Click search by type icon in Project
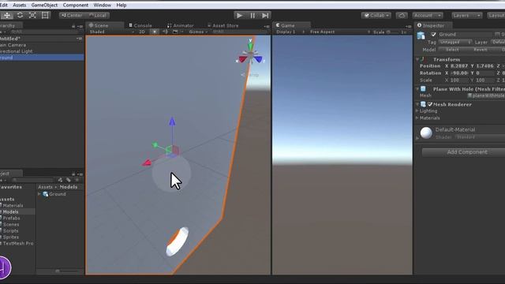The height and width of the screenshot is (284, 505). [x=60, y=180]
